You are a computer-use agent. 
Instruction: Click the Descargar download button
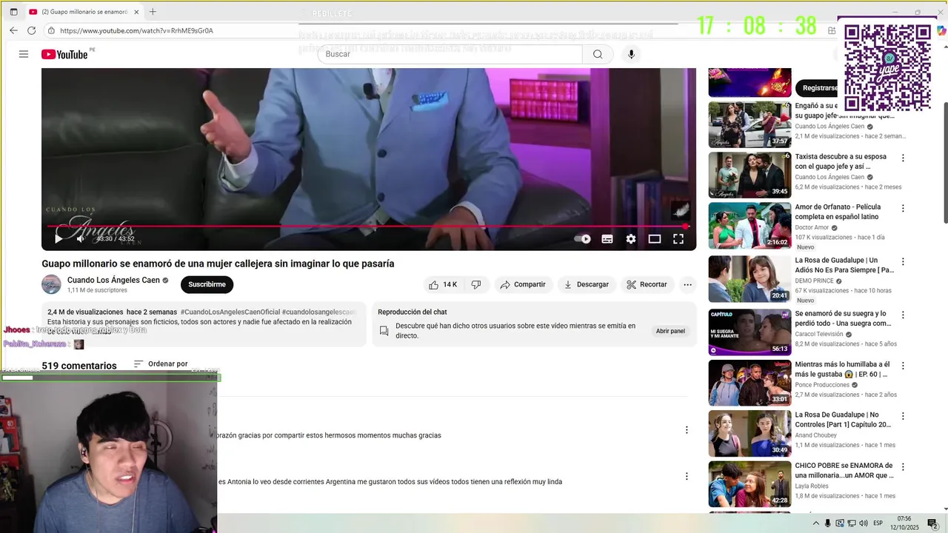586,284
